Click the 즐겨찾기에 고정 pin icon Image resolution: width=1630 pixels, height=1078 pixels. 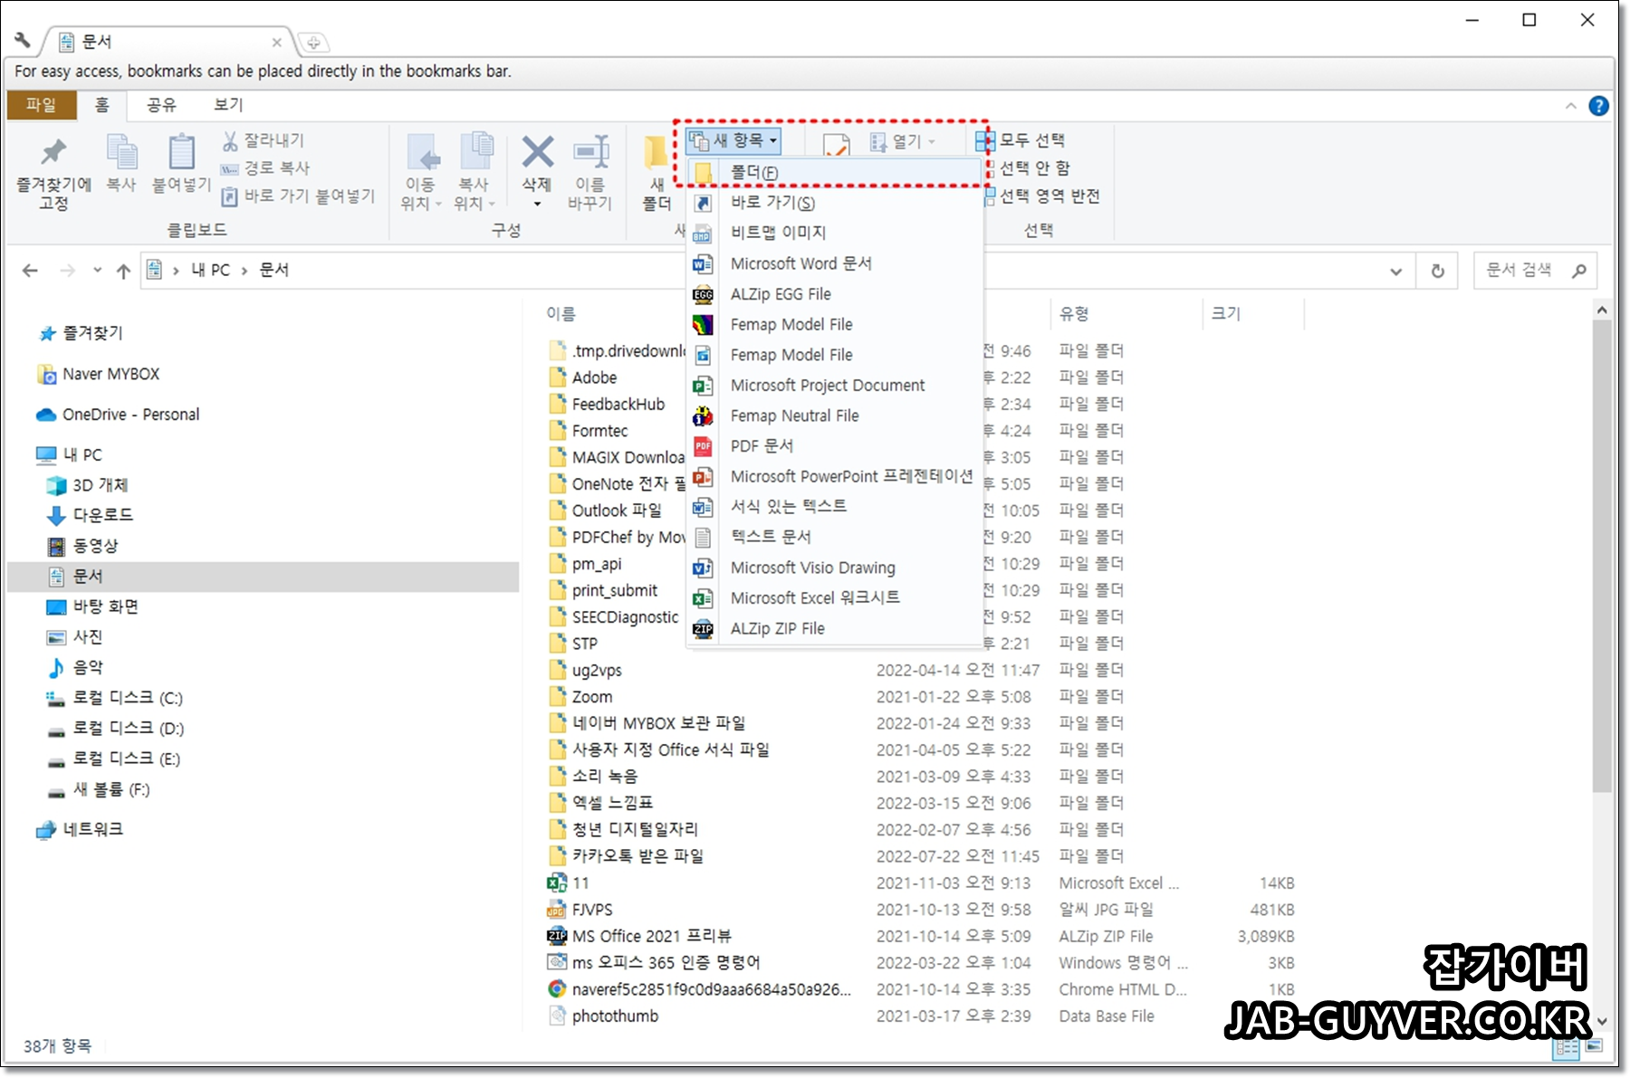click(53, 151)
